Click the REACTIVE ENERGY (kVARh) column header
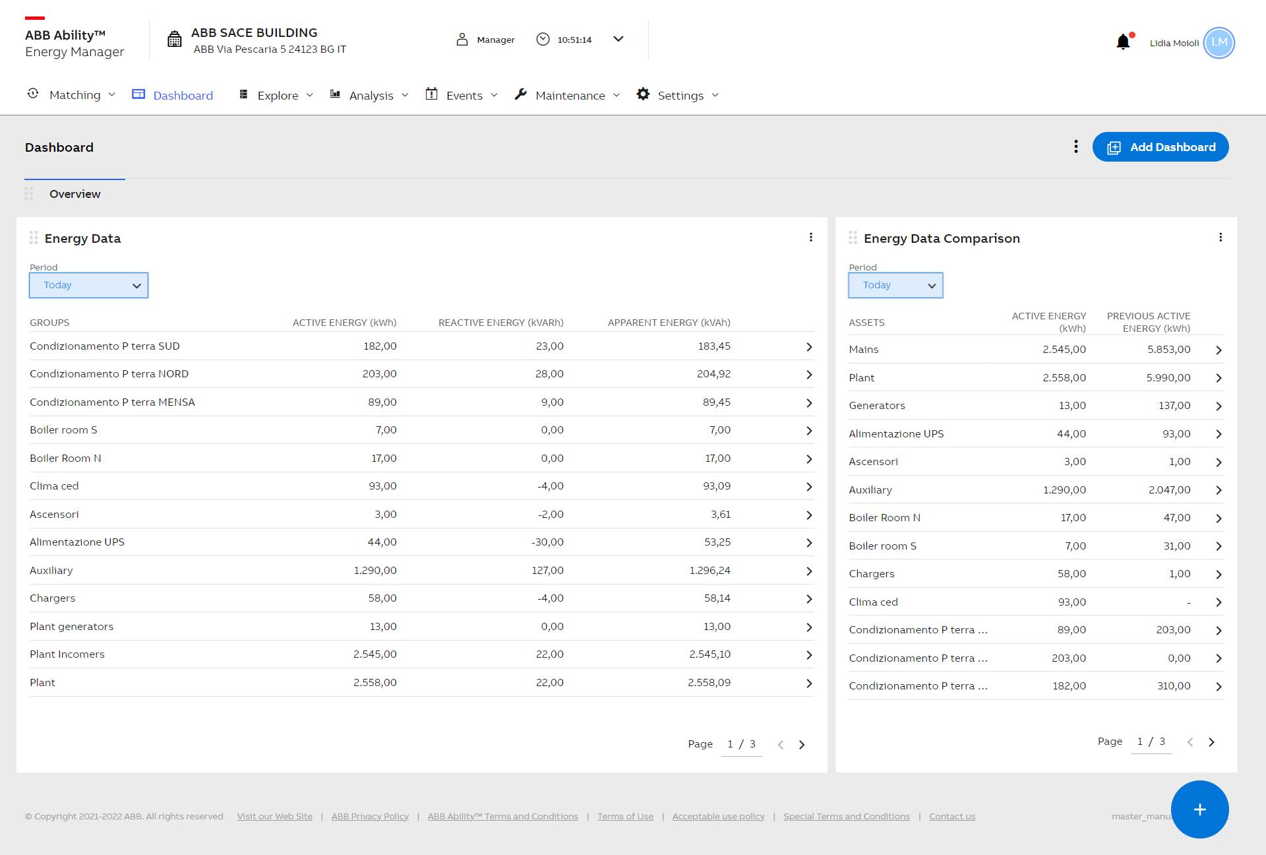The width and height of the screenshot is (1266, 855). [501, 323]
